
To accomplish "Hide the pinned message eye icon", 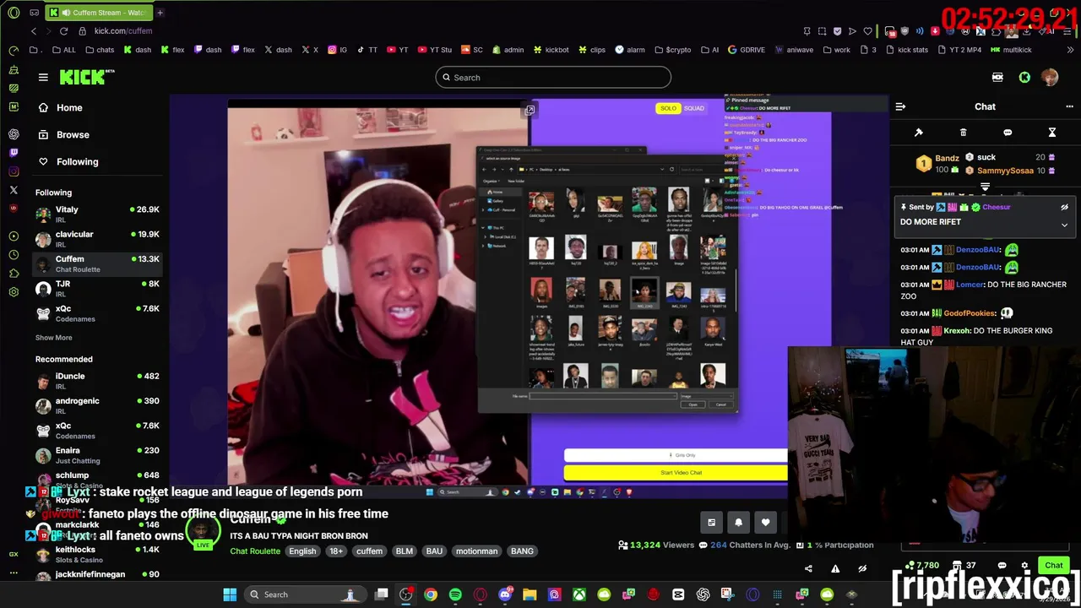I will 1064,207.
